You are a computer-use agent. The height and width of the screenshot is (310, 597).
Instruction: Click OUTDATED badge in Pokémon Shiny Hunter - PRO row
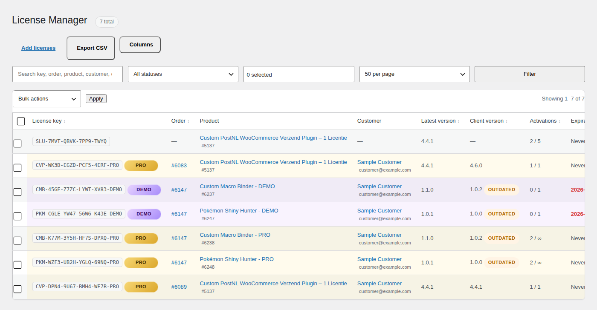click(501, 263)
